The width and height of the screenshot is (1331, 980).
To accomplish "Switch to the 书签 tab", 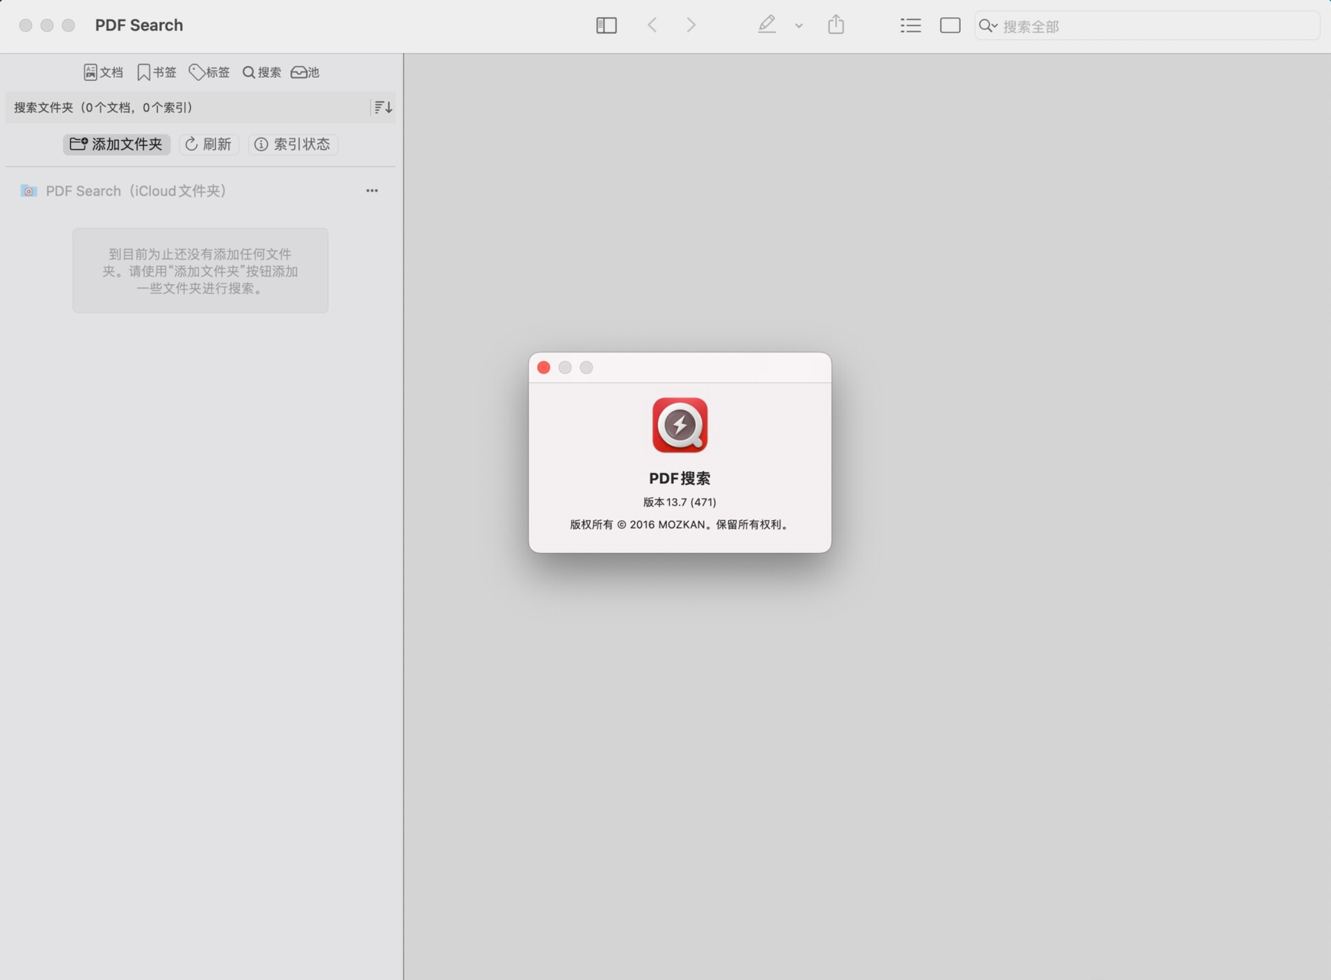I will click(x=157, y=73).
